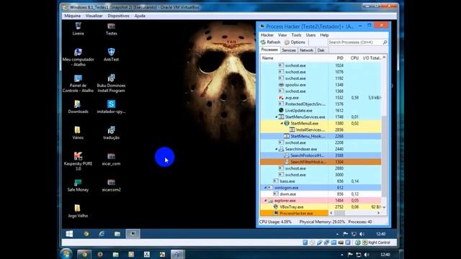Open the Users menu
The height and width of the screenshot is (259, 461).
pyautogui.click(x=310, y=35)
